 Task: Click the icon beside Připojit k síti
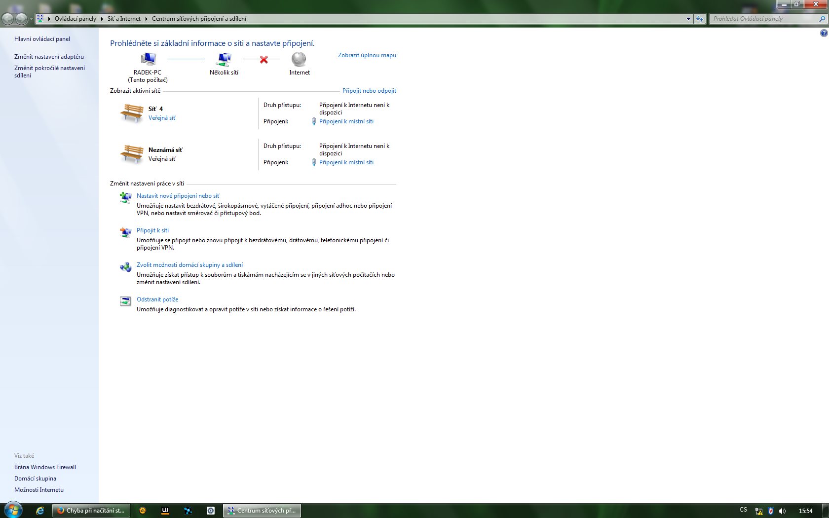coord(125,232)
